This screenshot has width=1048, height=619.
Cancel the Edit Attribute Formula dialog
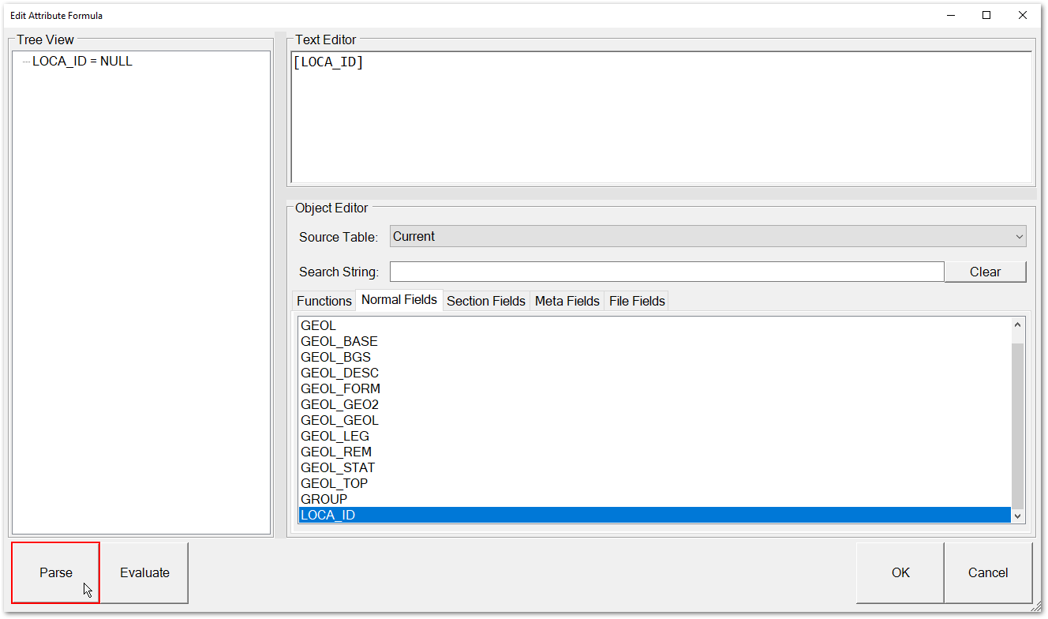pyautogui.click(x=988, y=572)
